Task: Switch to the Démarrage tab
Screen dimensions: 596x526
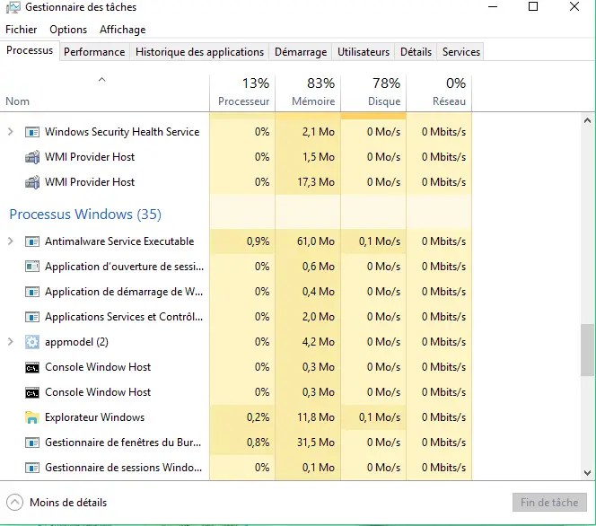Action: click(301, 52)
